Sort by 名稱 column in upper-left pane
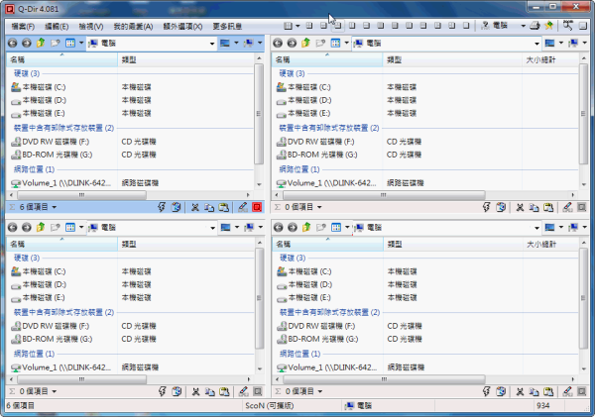595x417 pixels. pyautogui.click(x=61, y=59)
